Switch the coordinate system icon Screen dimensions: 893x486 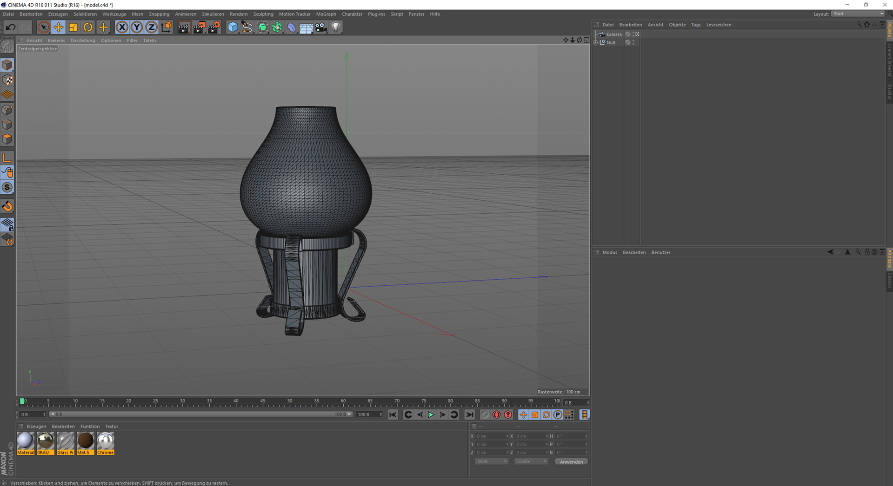click(x=167, y=27)
